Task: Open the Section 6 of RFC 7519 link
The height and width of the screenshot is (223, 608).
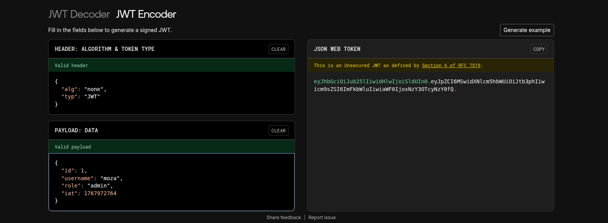Action: [451, 66]
